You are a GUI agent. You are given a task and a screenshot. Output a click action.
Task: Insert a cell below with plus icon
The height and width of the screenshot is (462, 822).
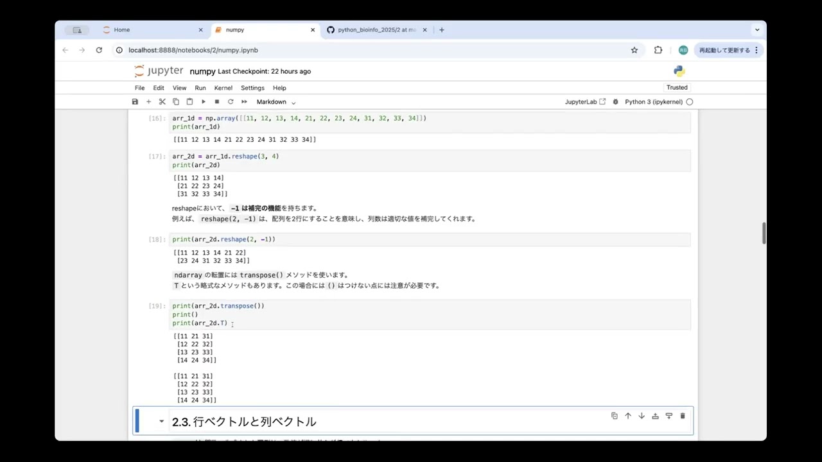tap(148, 102)
